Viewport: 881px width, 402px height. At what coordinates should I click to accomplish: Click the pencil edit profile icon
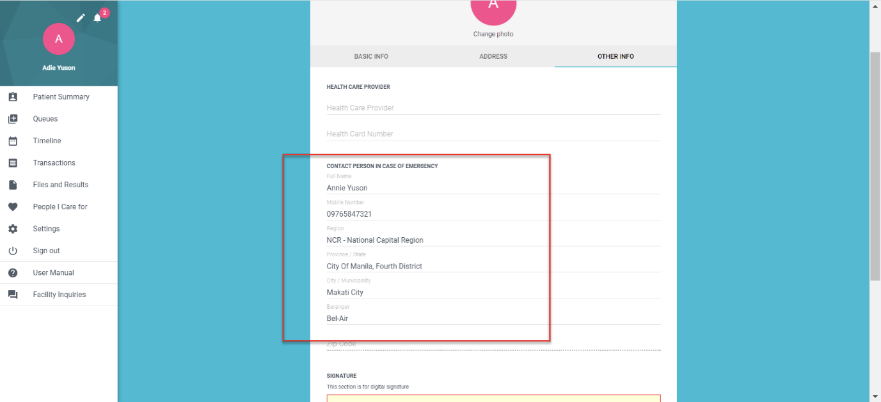pos(81,18)
